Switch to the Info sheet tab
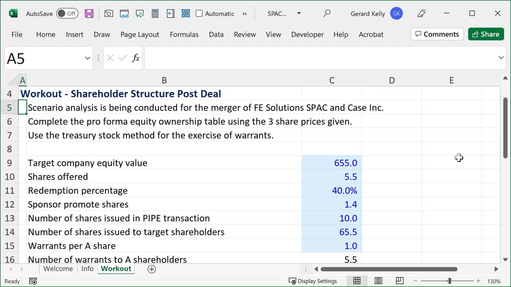The image size is (511, 287). [x=87, y=269]
